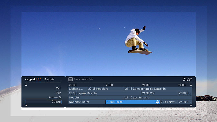Click the down arrow at guide bottom-right
This screenshot has width=217, height=122.
click(191, 106)
